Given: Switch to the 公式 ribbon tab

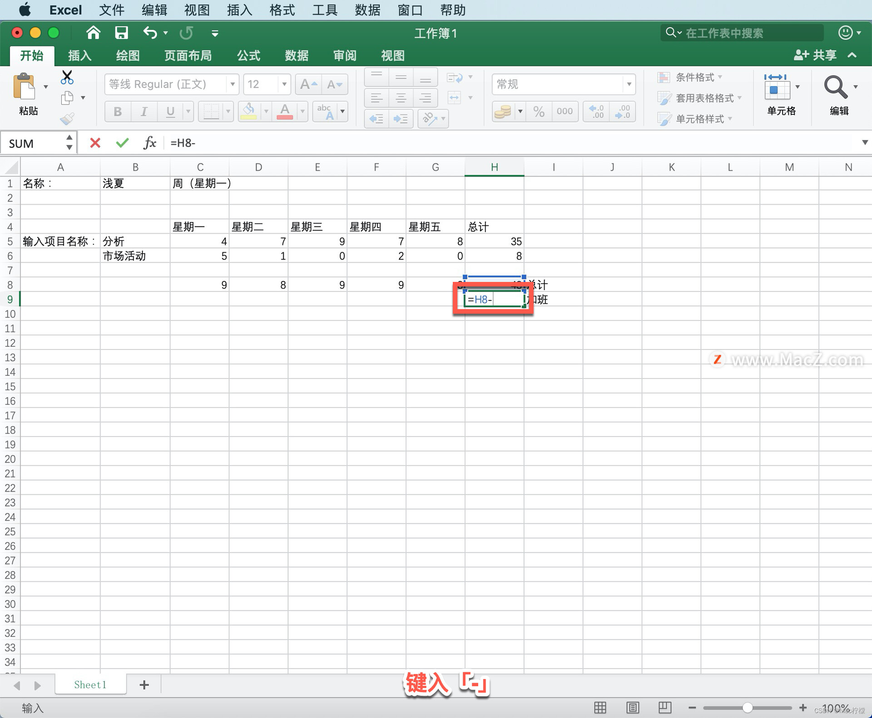Looking at the screenshot, I should (x=248, y=55).
